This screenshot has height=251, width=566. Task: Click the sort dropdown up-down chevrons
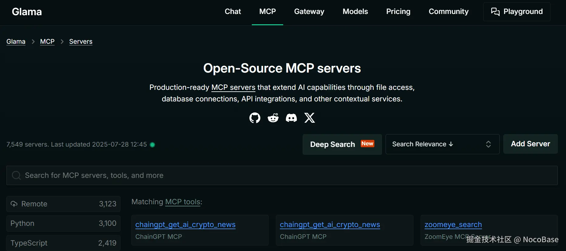coord(488,144)
